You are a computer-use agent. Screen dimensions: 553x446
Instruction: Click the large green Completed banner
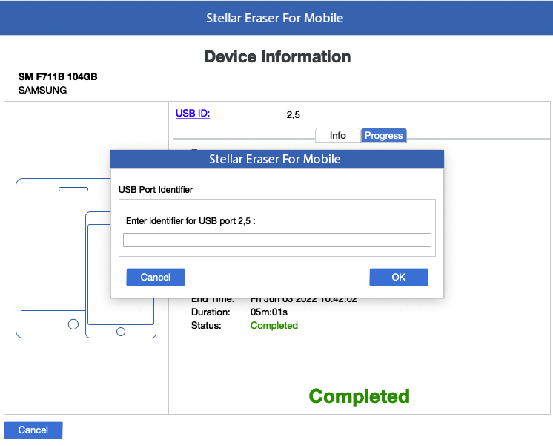coord(359,396)
